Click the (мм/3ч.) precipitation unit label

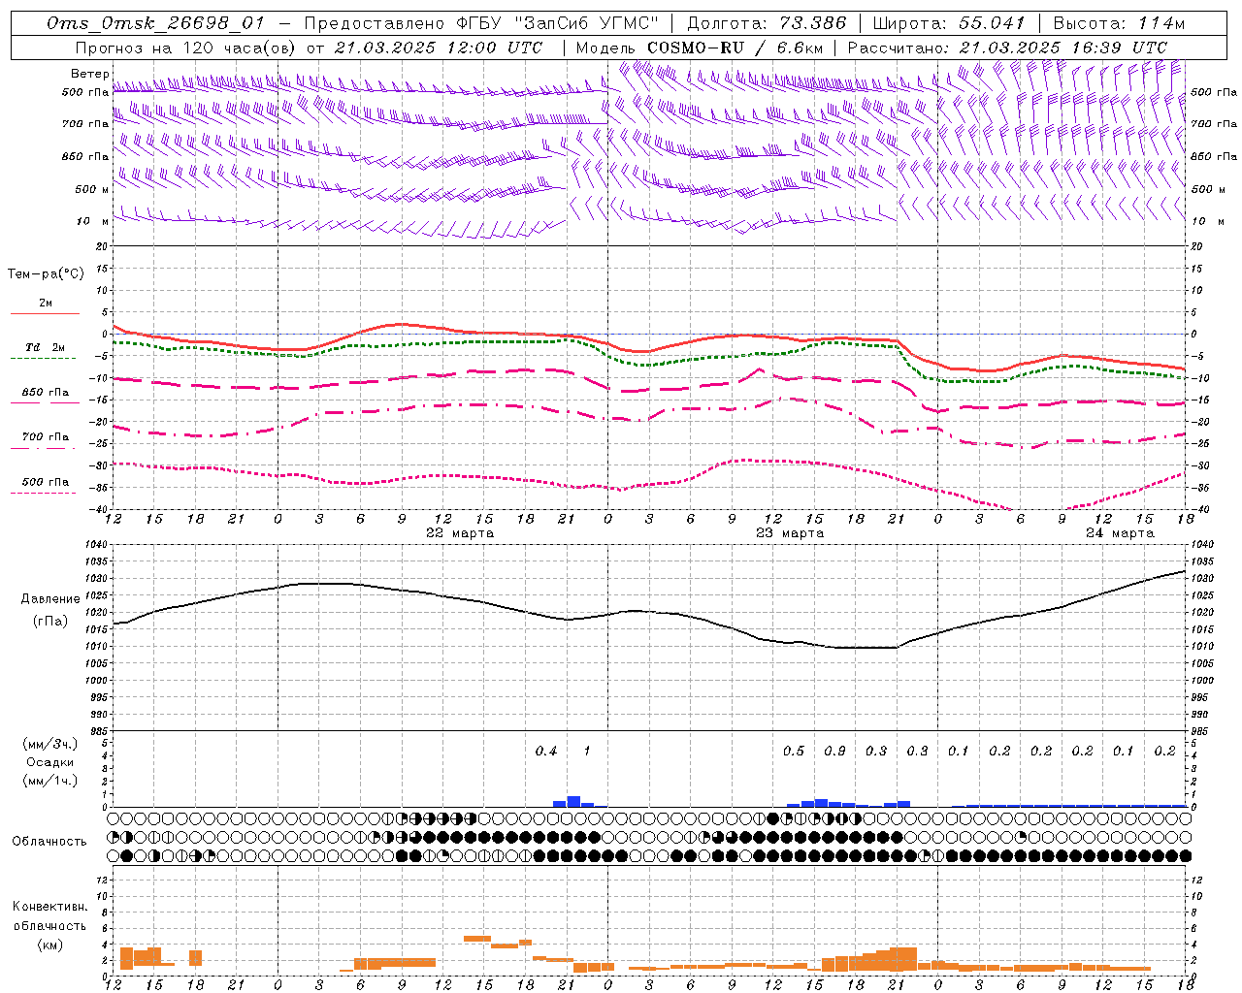pos(50,744)
